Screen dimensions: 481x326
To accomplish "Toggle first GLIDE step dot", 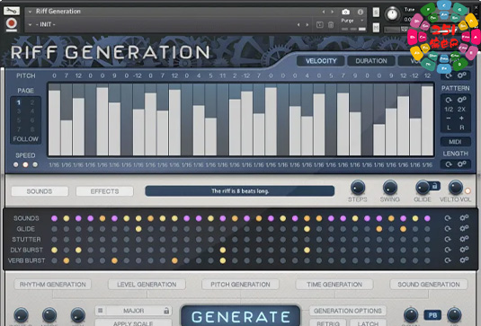I will 54,229.
